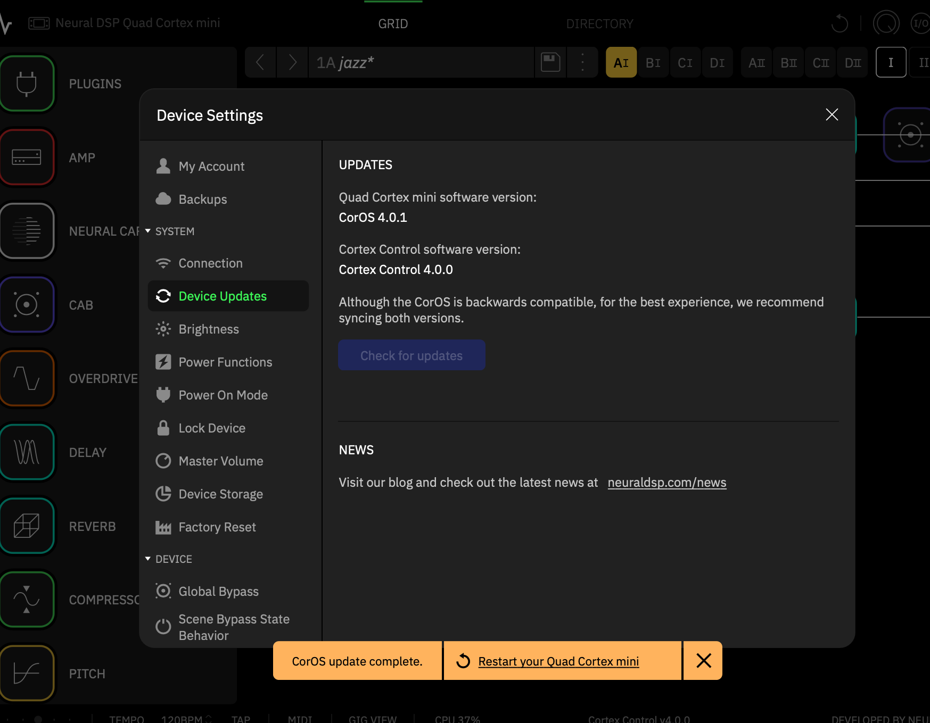Open My Account settings
This screenshot has width=930, height=723.
point(228,166)
